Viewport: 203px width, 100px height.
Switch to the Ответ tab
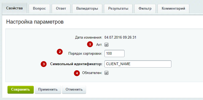coord(61,9)
